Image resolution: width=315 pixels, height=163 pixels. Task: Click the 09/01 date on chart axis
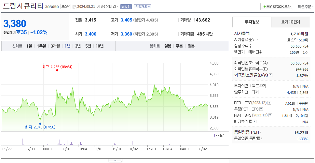pyautogui.click(x=66, y=149)
